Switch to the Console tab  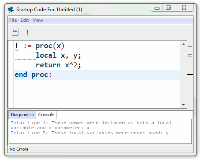(46, 115)
